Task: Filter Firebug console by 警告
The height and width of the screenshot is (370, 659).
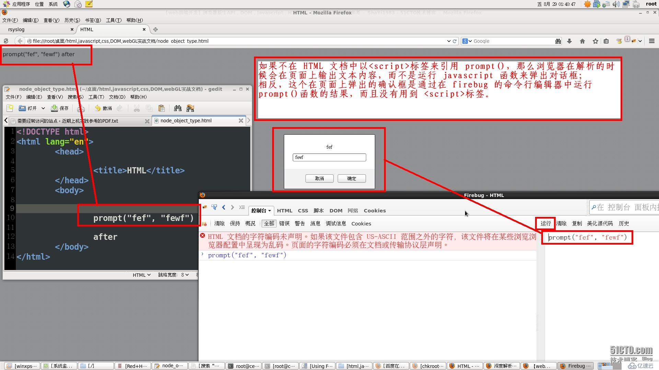Action: 300,223
